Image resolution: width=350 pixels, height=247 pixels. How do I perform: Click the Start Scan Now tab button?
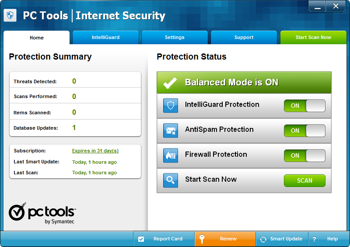pos(313,38)
